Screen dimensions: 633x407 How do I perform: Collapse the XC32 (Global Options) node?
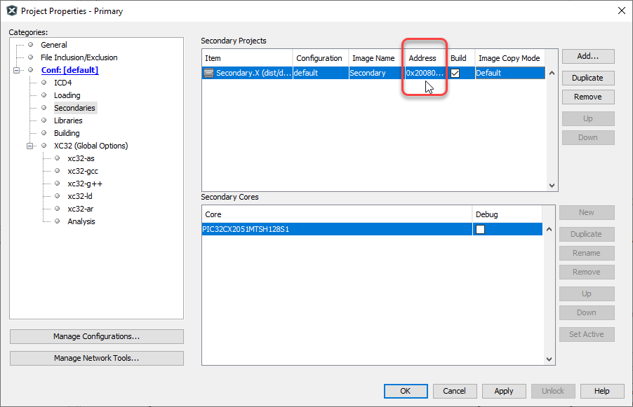(30, 146)
